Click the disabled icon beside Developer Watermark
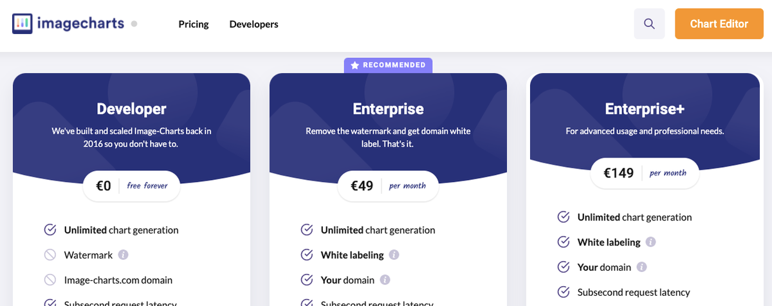 pyautogui.click(x=50, y=255)
